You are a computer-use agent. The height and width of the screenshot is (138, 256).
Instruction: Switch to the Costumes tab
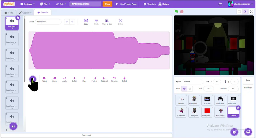(x=25, y=12)
